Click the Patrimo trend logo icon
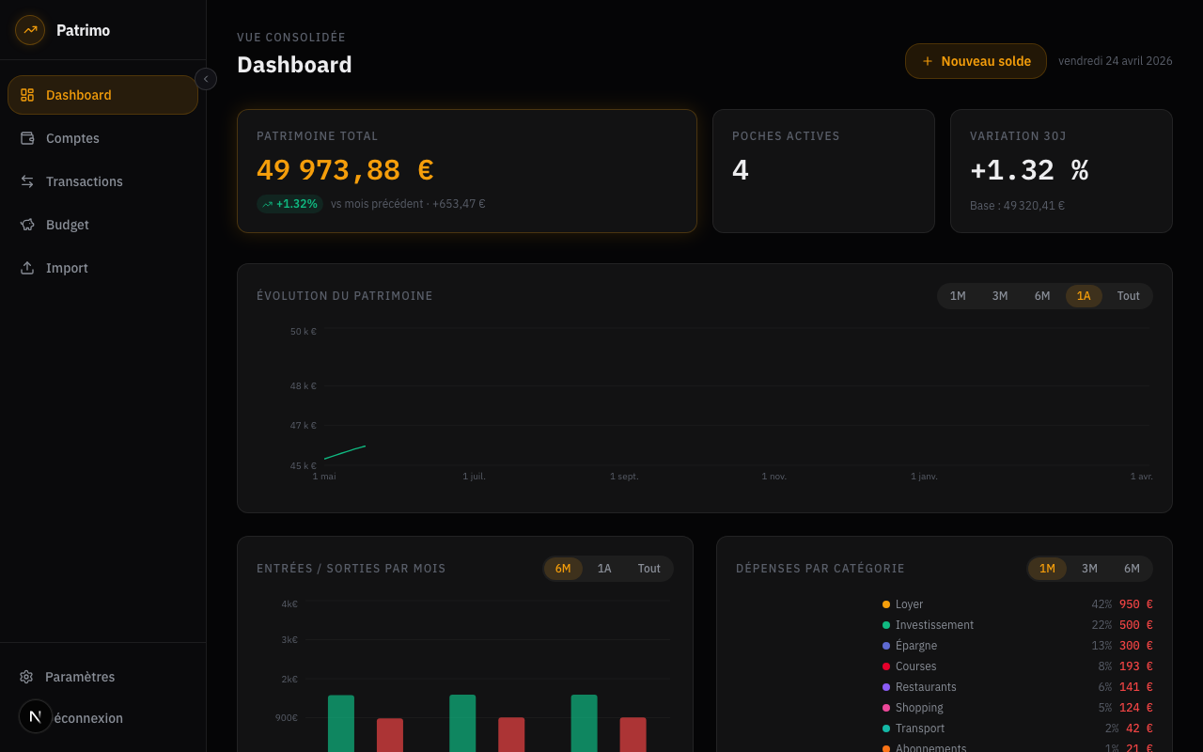Viewport: 1203px width, 752px height. click(29, 29)
